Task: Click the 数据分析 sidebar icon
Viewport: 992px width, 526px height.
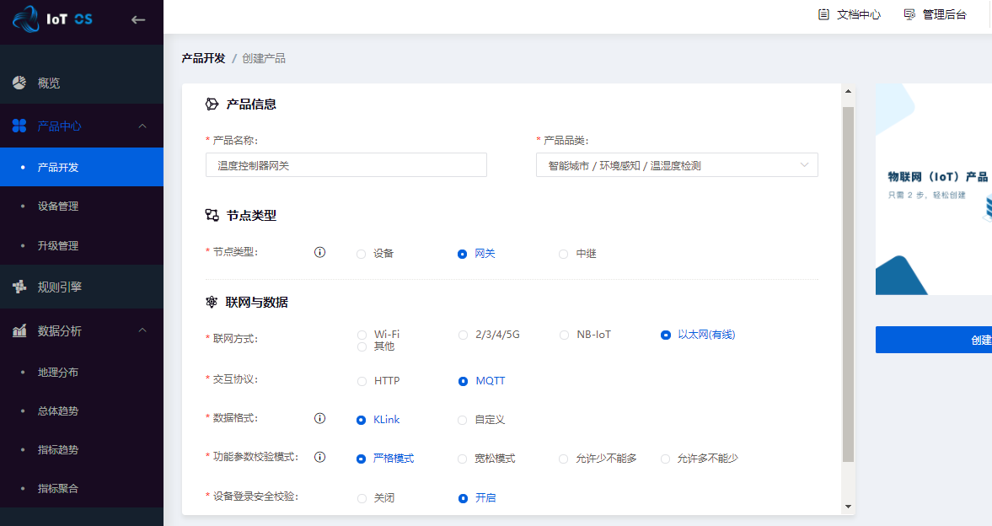Action: tap(19, 330)
